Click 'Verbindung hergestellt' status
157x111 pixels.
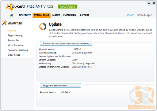click(x=84, y=63)
